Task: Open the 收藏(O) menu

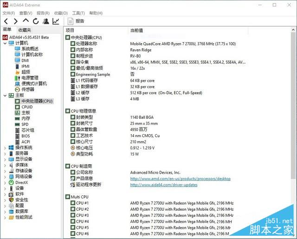Action: coord(61,13)
